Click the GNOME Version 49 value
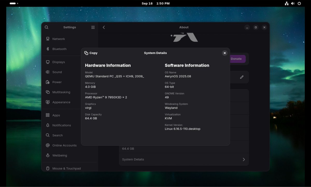 [167, 97]
